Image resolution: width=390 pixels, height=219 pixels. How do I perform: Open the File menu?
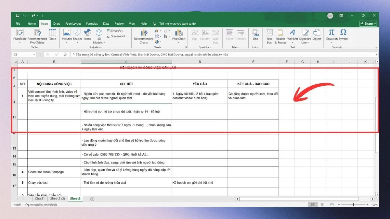tap(18, 24)
